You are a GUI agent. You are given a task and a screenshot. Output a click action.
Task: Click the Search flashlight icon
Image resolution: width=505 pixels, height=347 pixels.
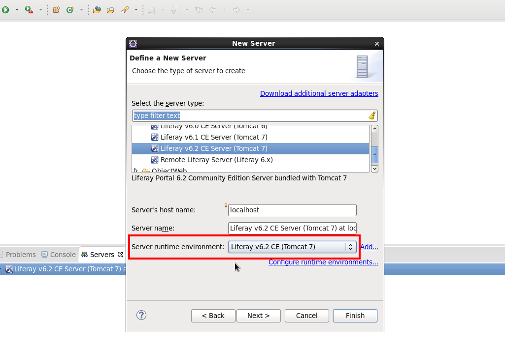125,10
